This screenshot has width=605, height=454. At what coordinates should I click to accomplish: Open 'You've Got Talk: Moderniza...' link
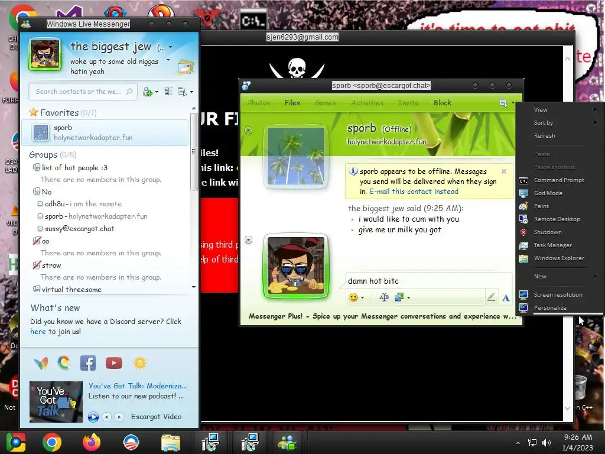[137, 385]
